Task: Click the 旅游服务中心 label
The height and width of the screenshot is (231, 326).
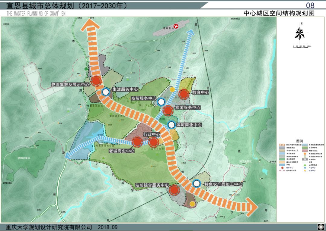Action: point(188,108)
